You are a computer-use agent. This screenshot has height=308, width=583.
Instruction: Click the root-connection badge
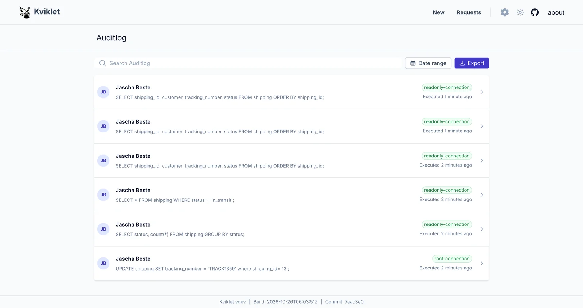[x=452, y=259]
